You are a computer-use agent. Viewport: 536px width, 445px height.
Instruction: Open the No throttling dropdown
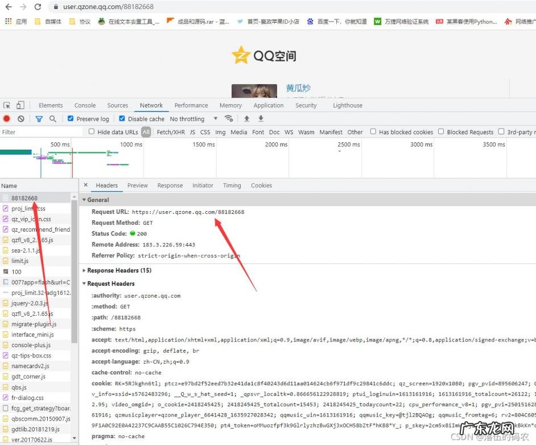pyautogui.click(x=193, y=119)
